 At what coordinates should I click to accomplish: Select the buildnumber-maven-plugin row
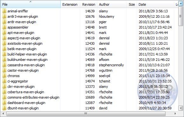pos(89,60)
